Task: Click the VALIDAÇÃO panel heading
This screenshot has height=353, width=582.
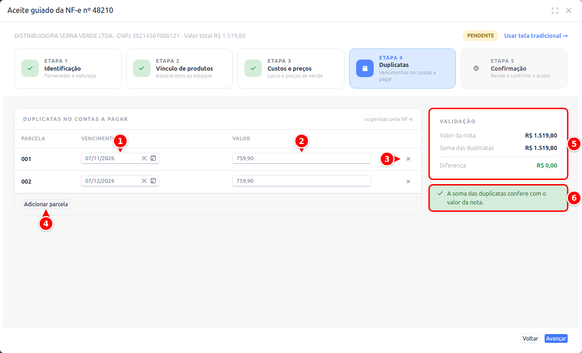Action: click(x=458, y=121)
